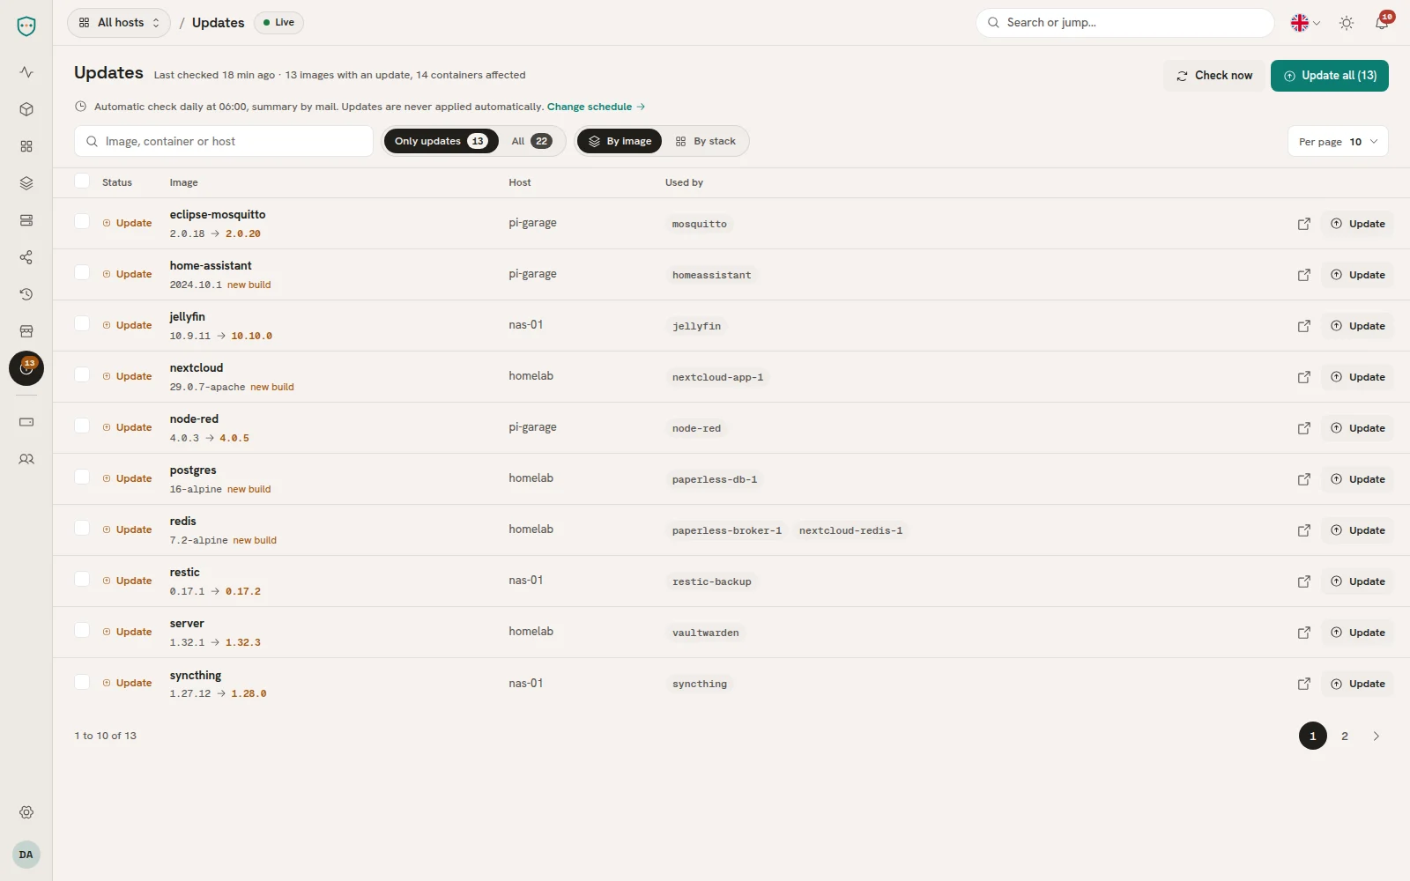Open the server hosts icon in sidebar
The width and height of the screenshot is (1410, 881).
[26, 220]
